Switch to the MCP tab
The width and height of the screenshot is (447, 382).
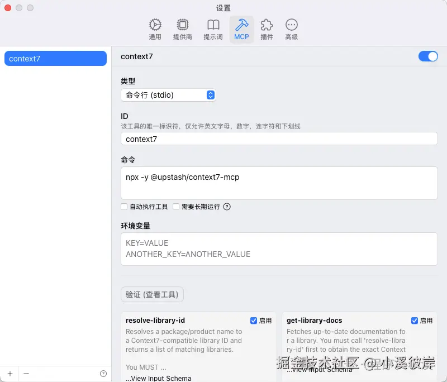click(x=241, y=28)
